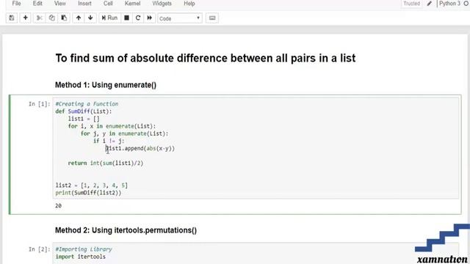Screen dimensions: 470x264
Task: Open the Help menu
Action: pos(189,4)
